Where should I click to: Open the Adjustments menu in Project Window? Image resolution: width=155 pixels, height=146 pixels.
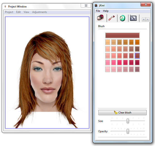40,12
